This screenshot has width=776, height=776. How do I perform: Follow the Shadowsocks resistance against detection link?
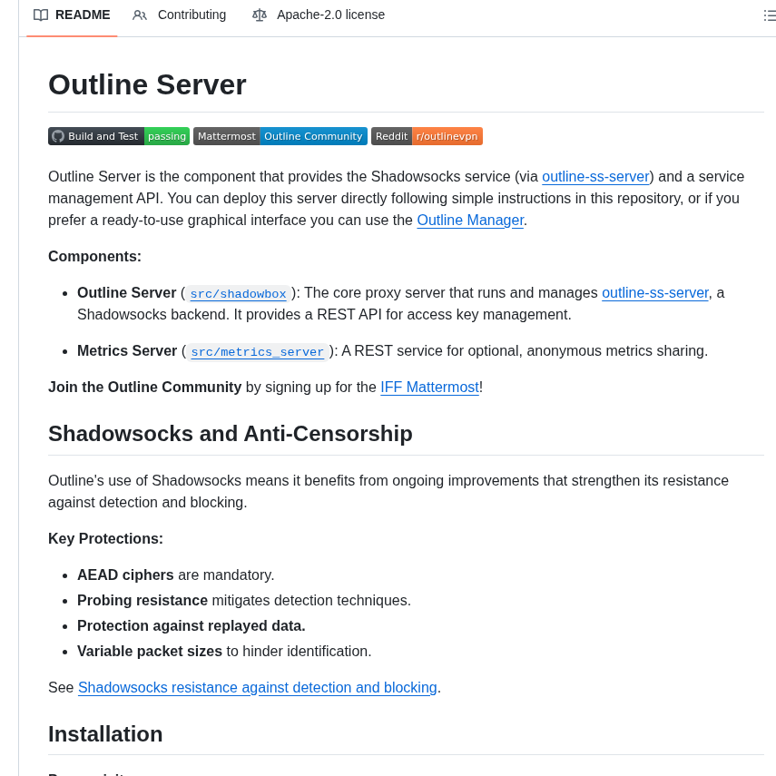pyautogui.click(x=257, y=687)
